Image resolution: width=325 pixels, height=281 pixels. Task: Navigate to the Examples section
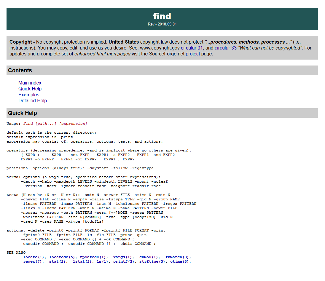28,95
